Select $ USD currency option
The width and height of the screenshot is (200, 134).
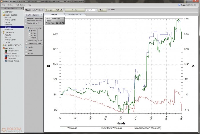[29, 31]
